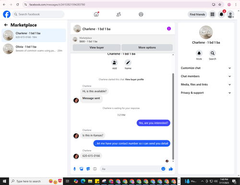Open Microsoft Edge from the taskbar
The image size is (240, 185).
point(83,181)
